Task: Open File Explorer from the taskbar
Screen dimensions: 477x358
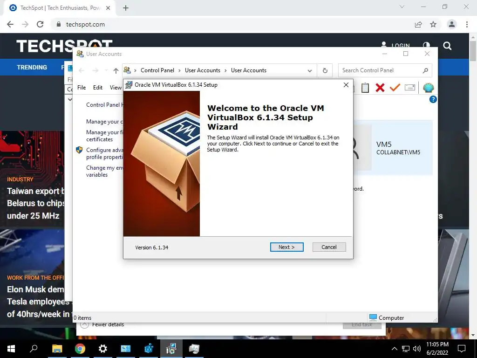Action: tap(57, 349)
